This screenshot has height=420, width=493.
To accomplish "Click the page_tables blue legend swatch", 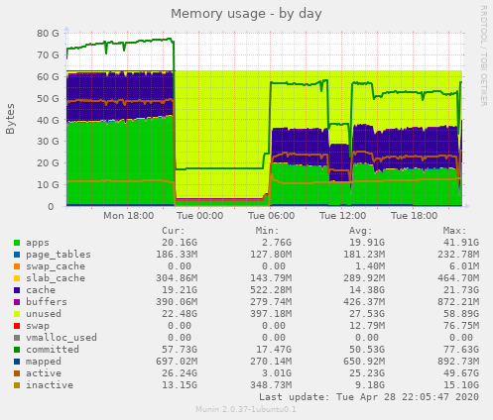I will click(17, 255).
